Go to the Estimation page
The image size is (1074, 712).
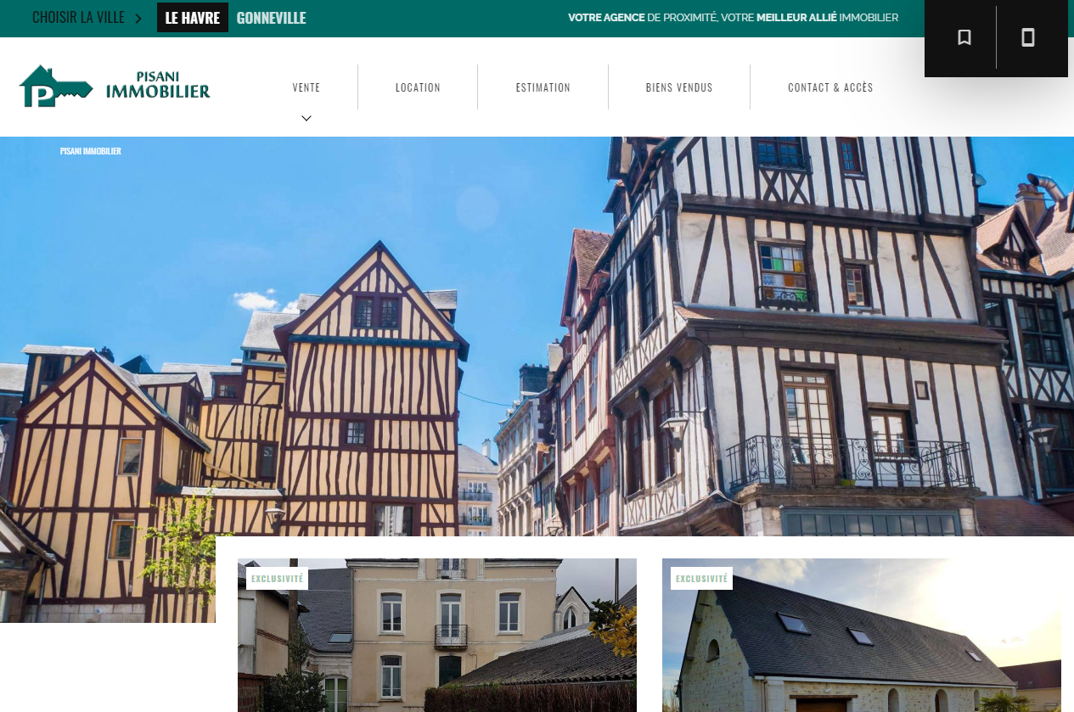(543, 87)
